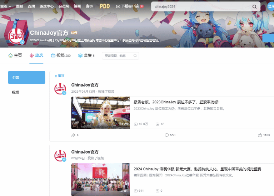Open 番剧 in the top navigation
This screenshot has height=196, width=274.
(19, 6)
